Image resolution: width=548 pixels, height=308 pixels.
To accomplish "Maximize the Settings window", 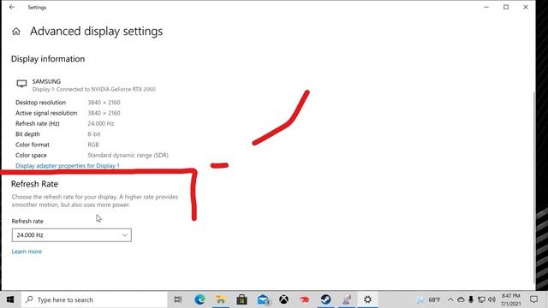I will point(506,7).
